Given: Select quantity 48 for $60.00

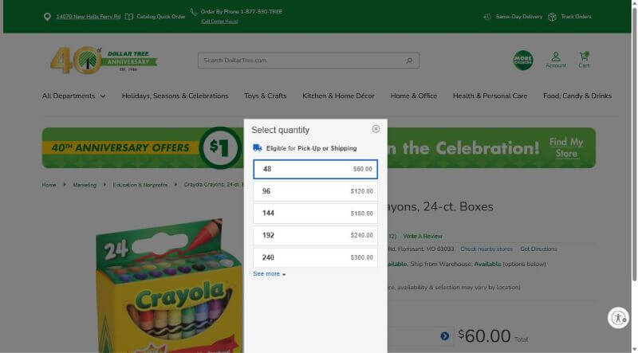Looking at the screenshot, I should pyautogui.click(x=315, y=169).
